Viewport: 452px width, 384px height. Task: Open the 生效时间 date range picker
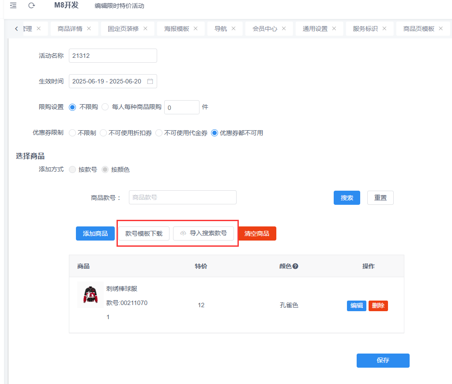(113, 81)
